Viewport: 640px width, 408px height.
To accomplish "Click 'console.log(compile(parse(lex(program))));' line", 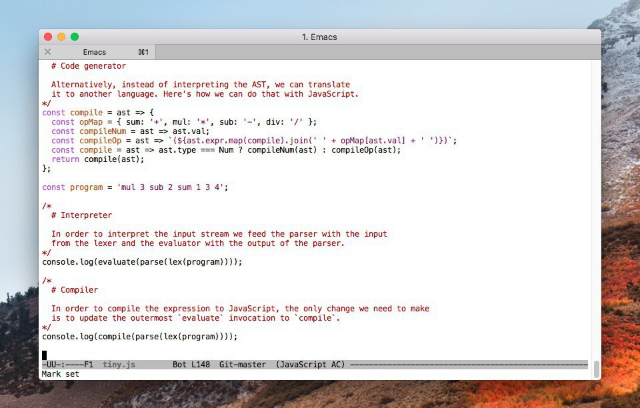I will point(139,337).
